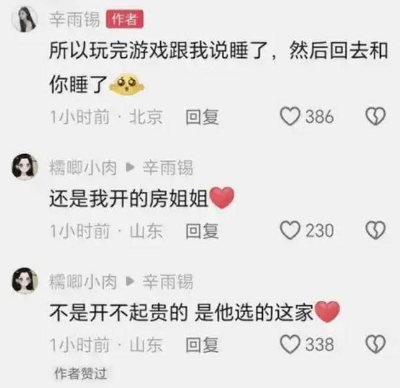Open replied-to 辛雨锡 name in second comment
This screenshot has height=388, width=400.
coord(168,168)
